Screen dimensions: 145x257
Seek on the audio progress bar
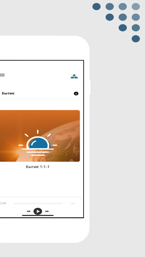click(x=38, y=203)
